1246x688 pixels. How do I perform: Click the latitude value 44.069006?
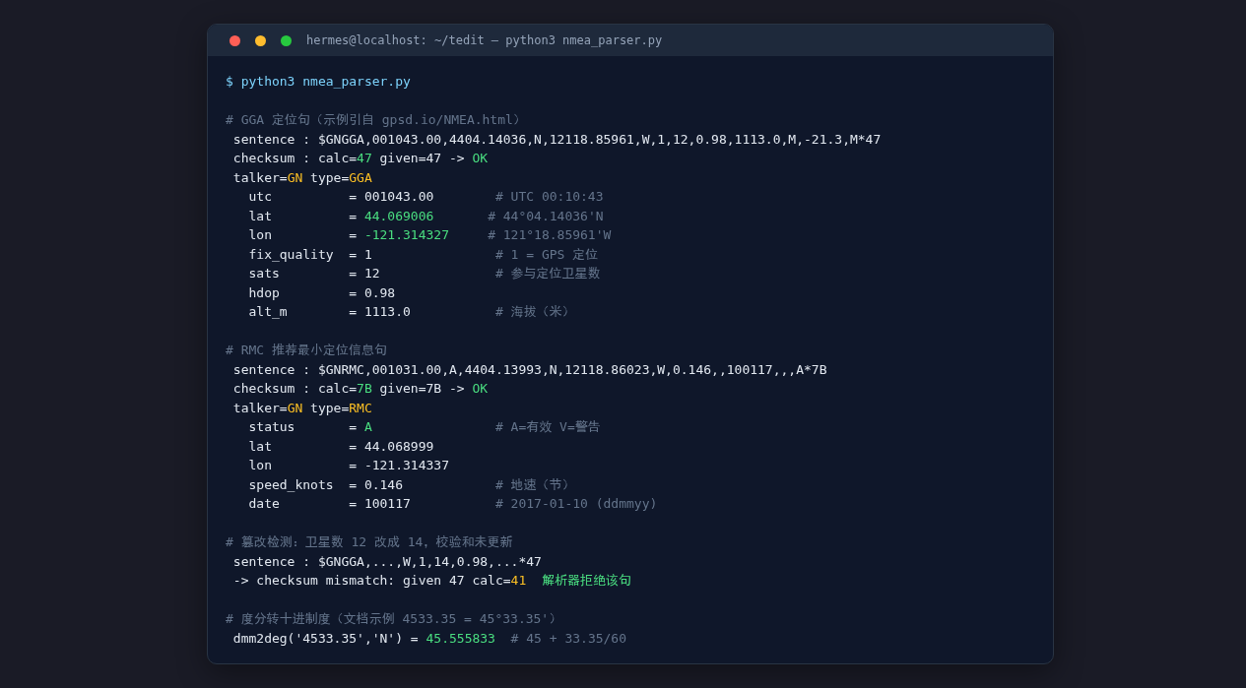[399, 217]
